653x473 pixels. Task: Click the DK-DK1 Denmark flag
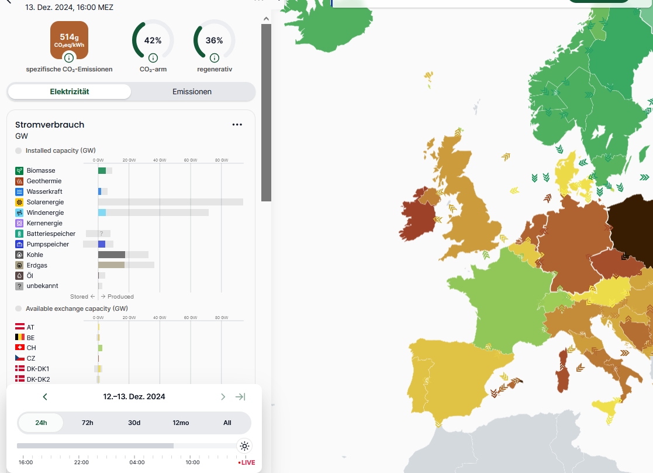[19, 368]
